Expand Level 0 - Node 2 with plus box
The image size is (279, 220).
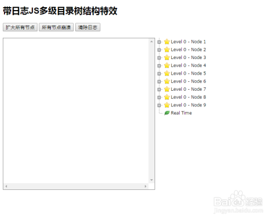(159, 50)
